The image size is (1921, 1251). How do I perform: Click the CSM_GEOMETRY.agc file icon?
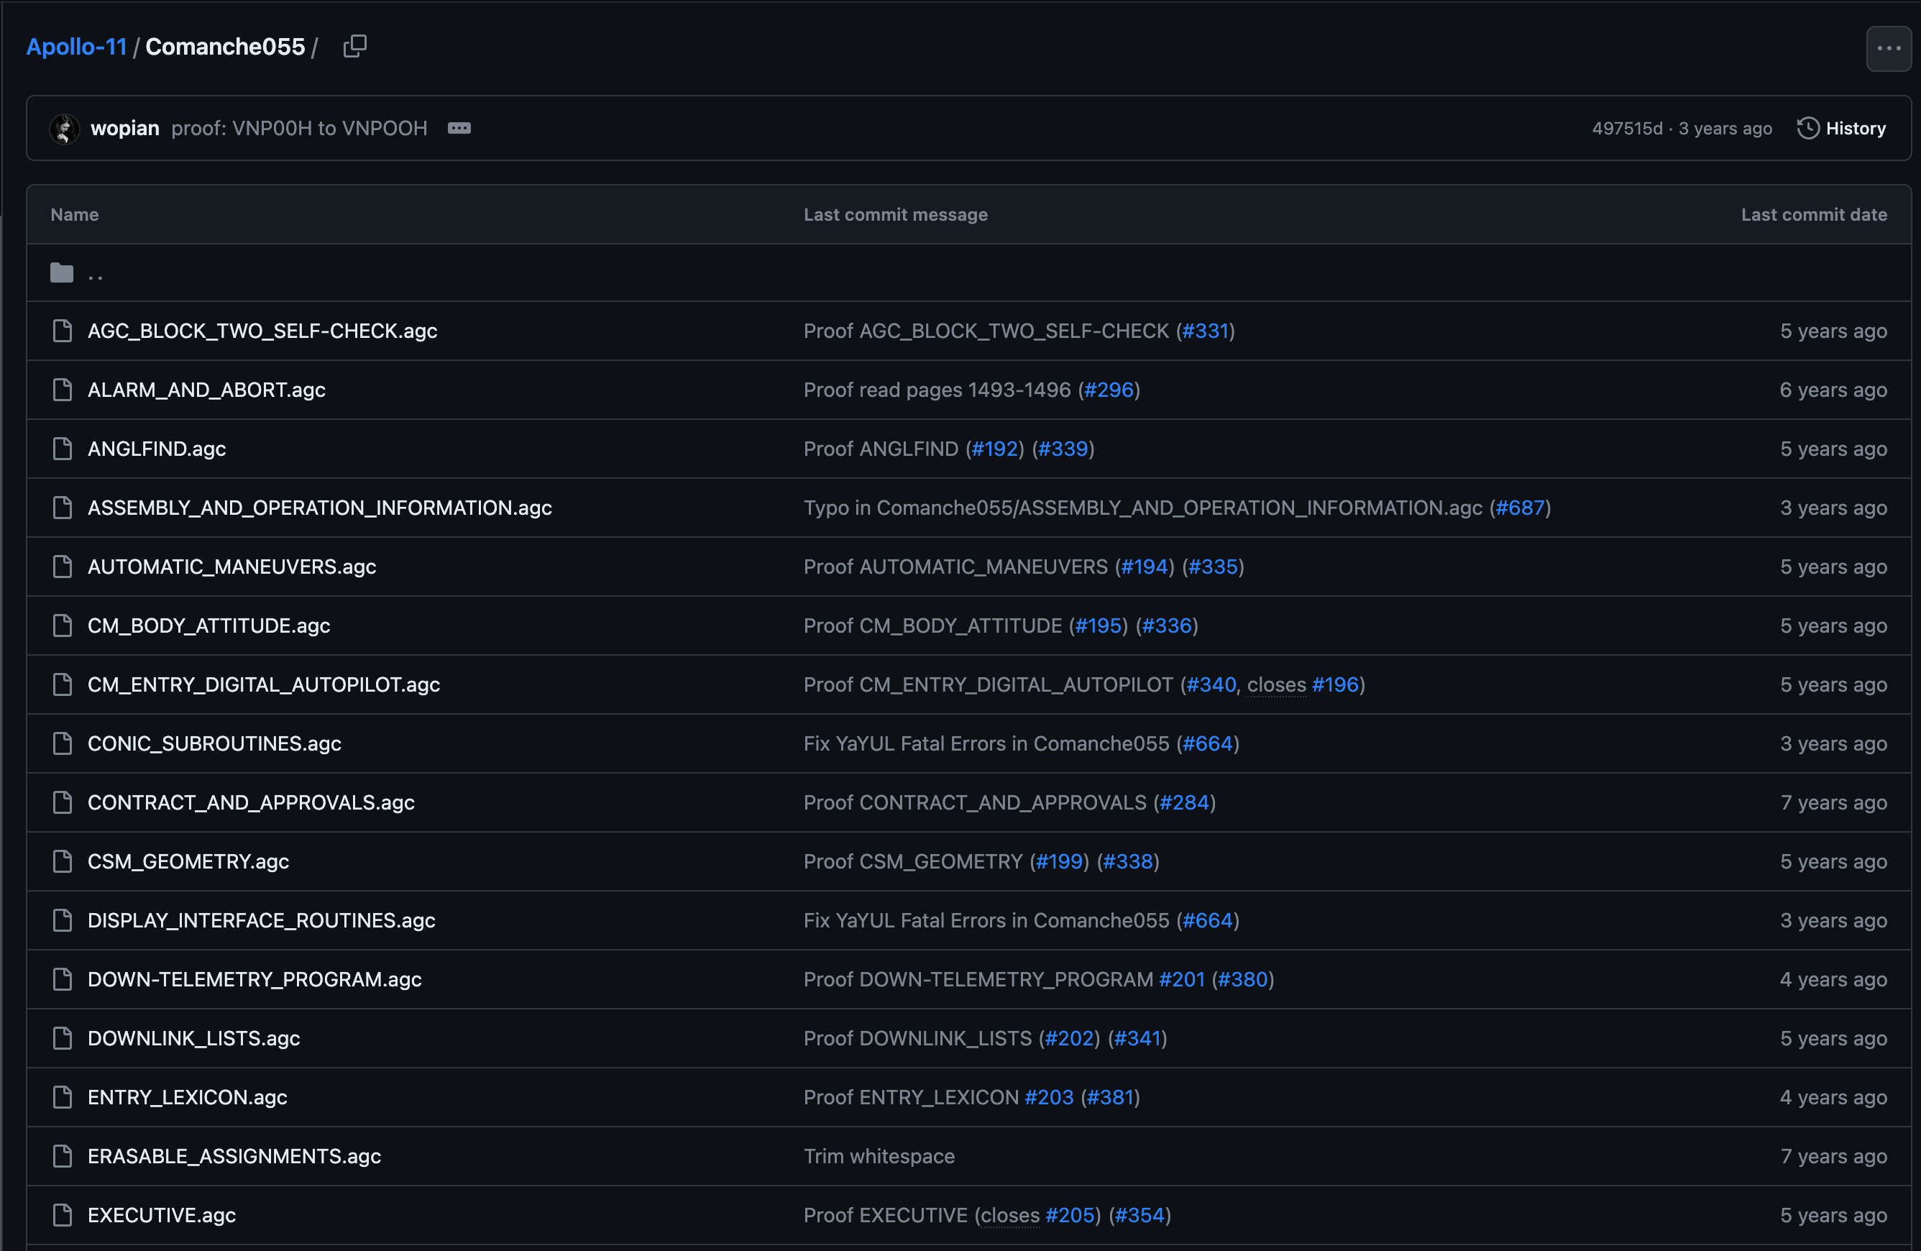[62, 861]
